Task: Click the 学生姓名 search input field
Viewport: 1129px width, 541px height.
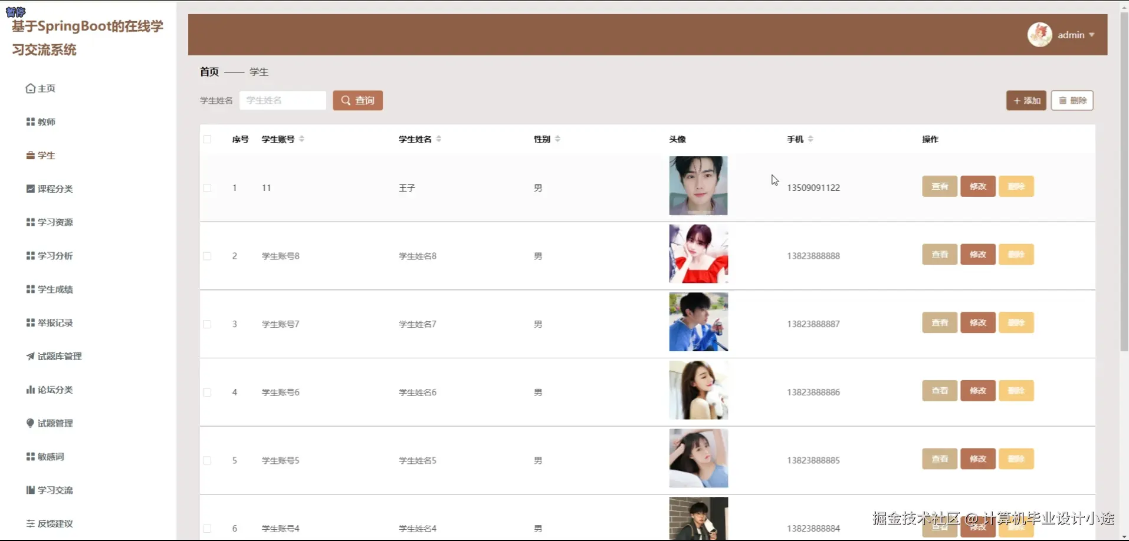Action: [x=283, y=101]
